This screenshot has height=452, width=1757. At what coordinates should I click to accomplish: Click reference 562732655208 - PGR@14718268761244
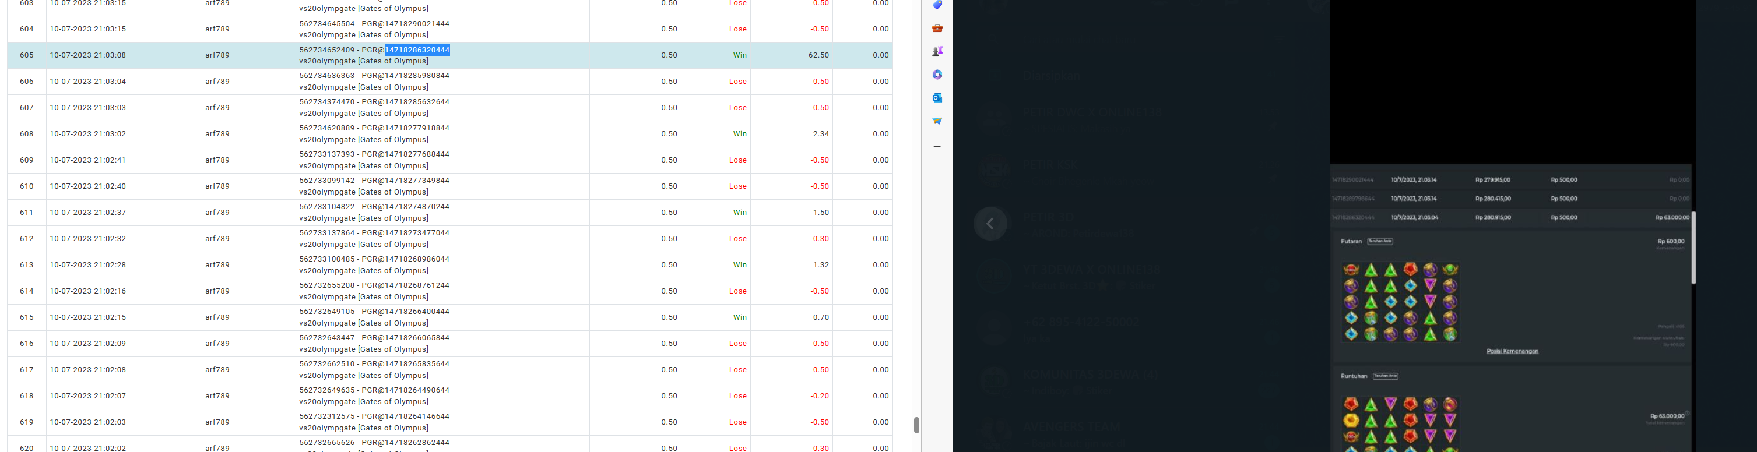pyautogui.click(x=374, y=285)
